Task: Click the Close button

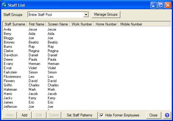Action: pyautogui.click(x=153, y=115)
